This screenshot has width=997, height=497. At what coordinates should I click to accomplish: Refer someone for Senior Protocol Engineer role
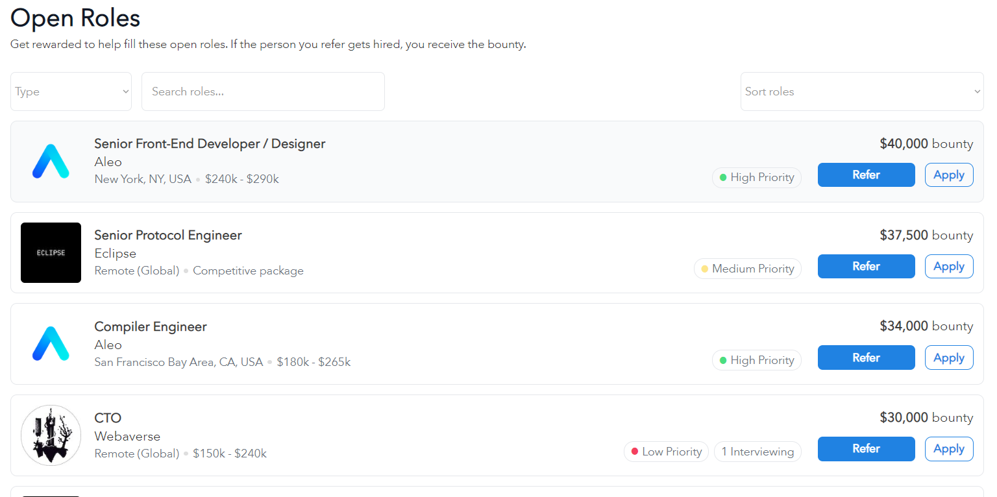pos(866,266)
